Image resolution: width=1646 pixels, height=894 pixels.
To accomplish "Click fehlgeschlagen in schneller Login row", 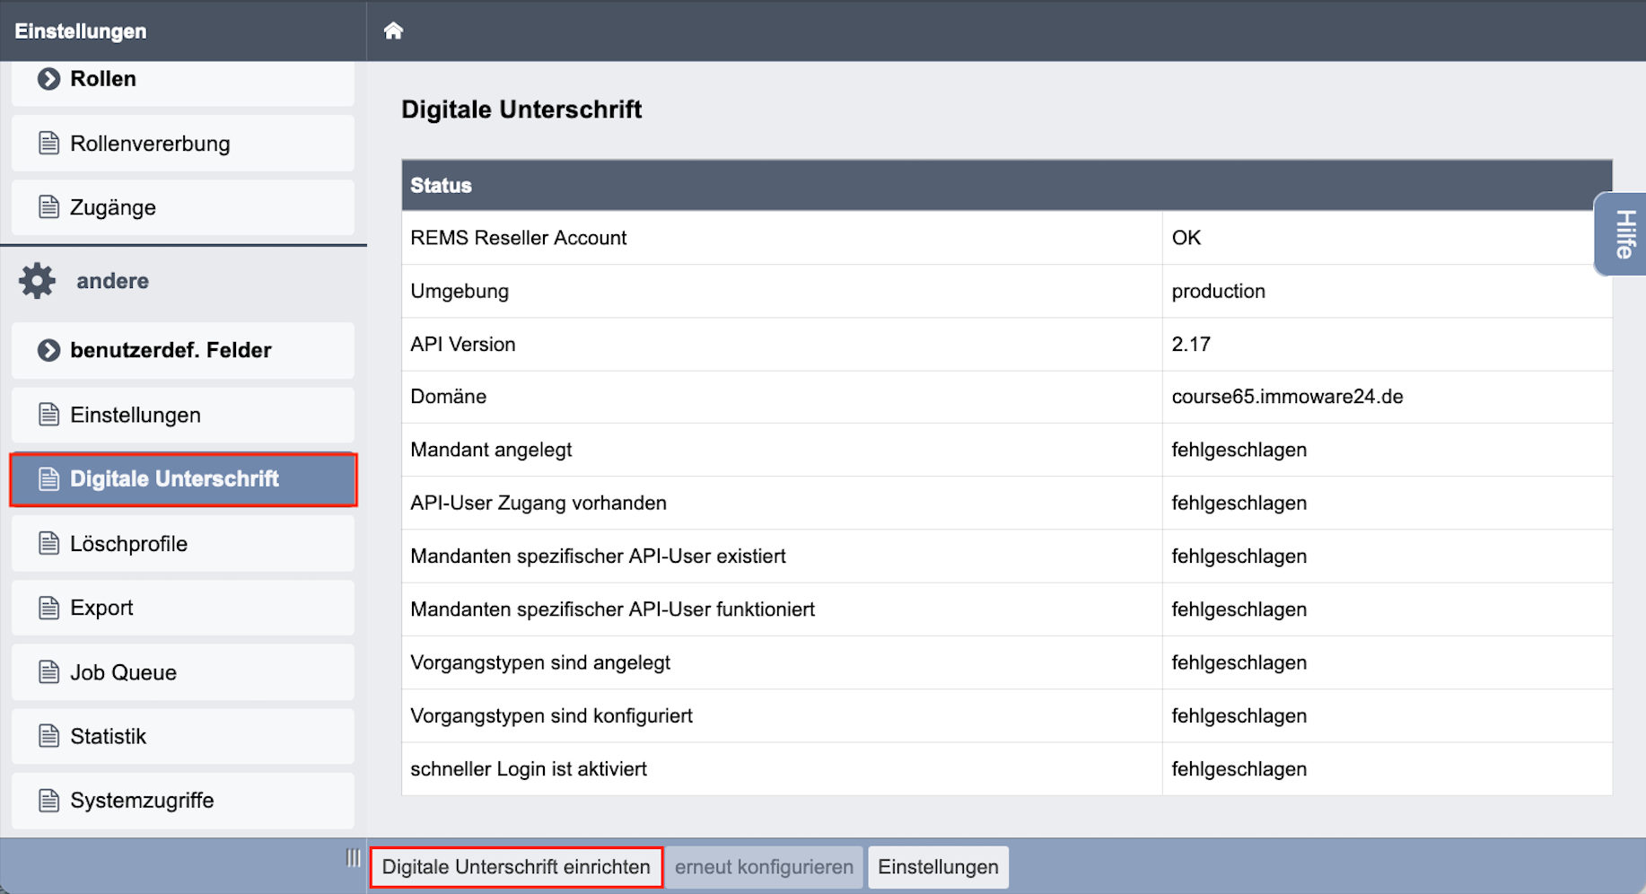I will 1239,769.
